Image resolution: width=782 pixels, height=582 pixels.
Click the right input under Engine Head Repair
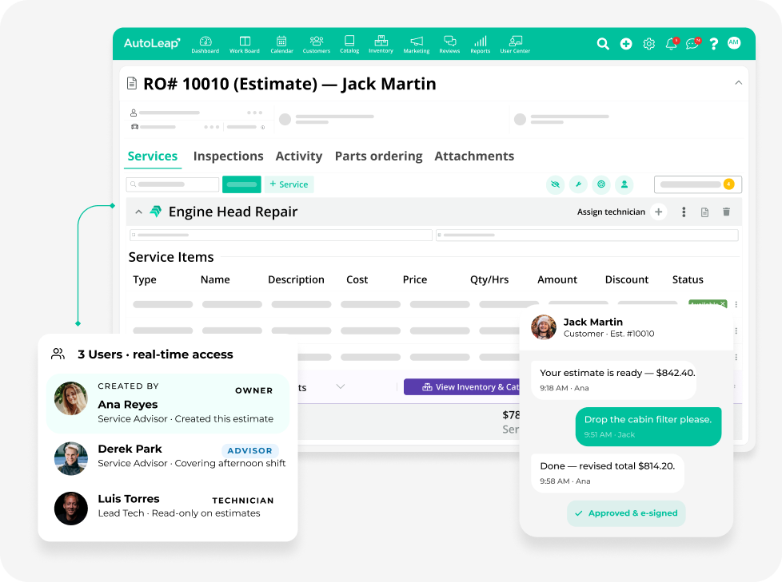click(587, 235)
